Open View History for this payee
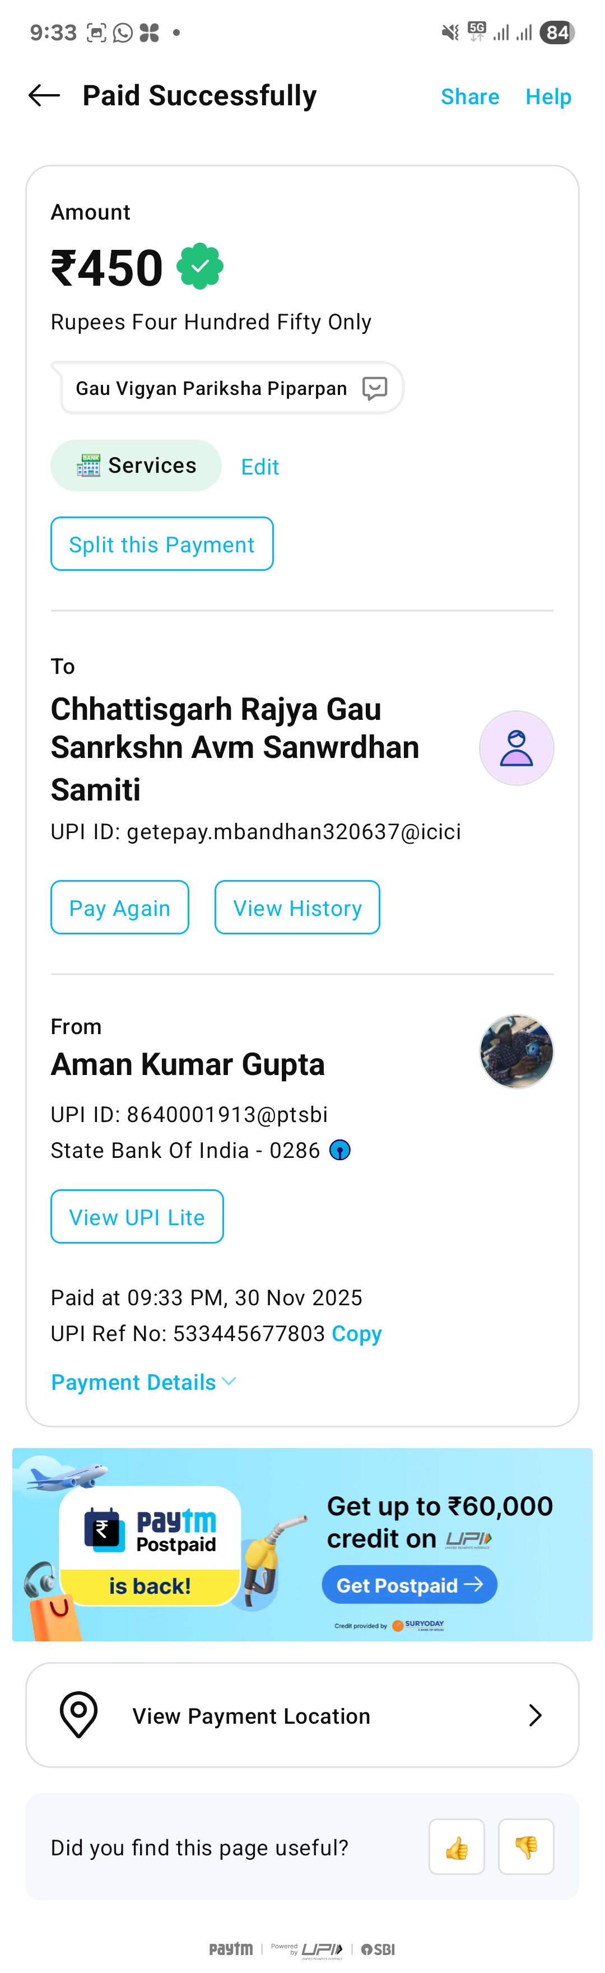 (x=297, y=908)
